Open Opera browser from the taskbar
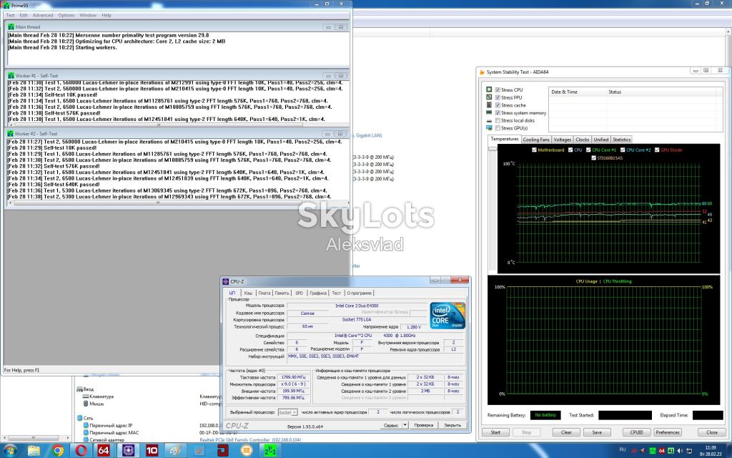732x458 pixels. tap(81, 451)
